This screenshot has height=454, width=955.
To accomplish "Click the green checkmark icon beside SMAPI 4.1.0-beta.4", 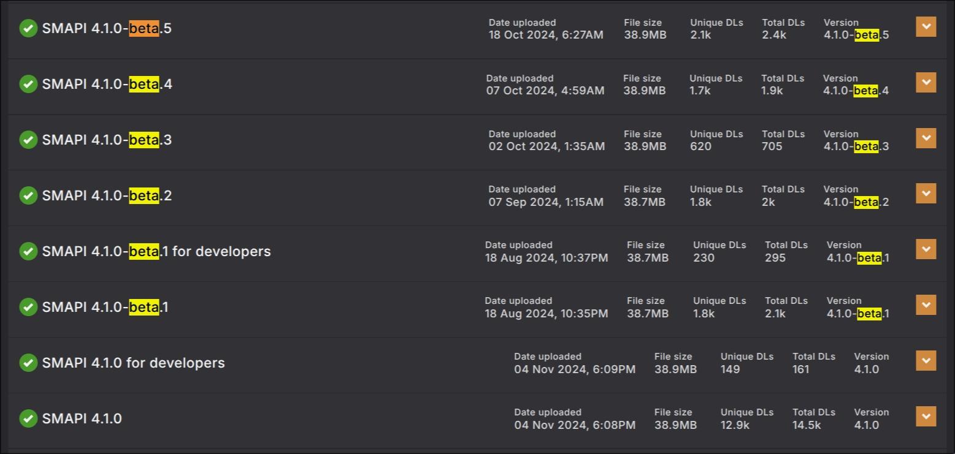I will (28, 84).
